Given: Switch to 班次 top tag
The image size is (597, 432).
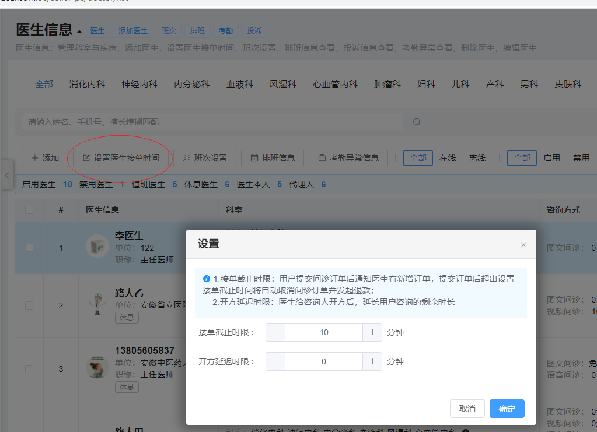Looking at the screenshot, I should click(169, 31).
